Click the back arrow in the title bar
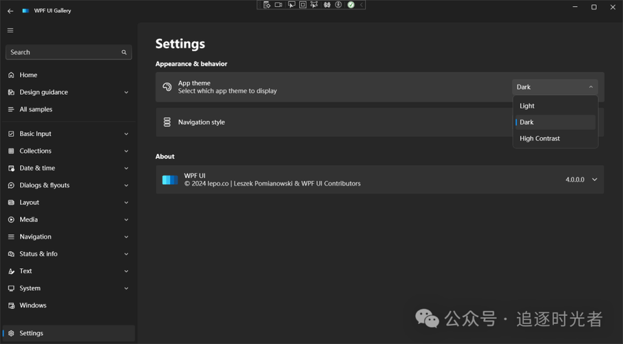Screen dimensions: 623x344 tap(10, 11)
